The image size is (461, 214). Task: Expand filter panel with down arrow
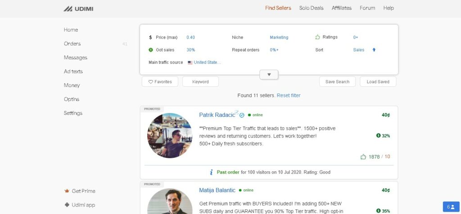269,75
